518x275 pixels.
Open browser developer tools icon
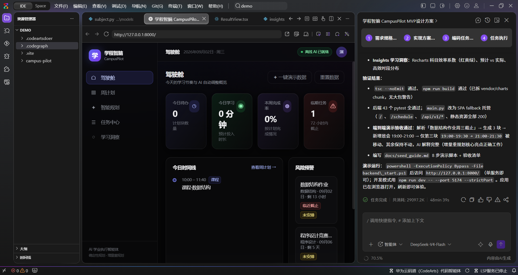(x=297, y=34)
